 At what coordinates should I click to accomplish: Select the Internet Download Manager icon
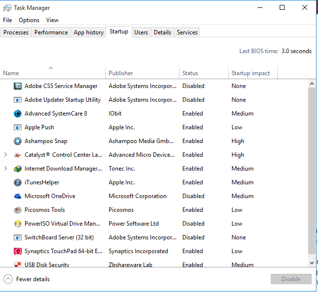(18, 169)
